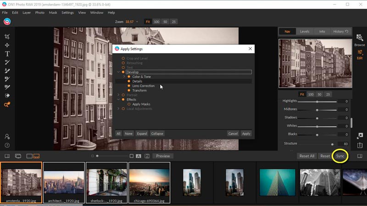The image size is (367, 206).
Task: Open the user account icon
Action: 7,136
